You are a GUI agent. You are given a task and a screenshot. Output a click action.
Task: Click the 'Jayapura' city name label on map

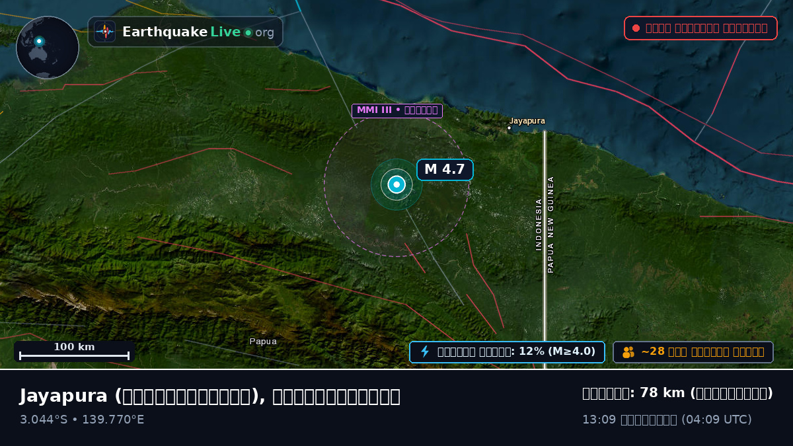coord(527,121)
